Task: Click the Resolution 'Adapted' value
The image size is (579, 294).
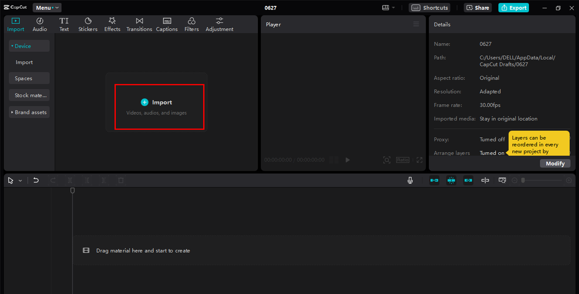Action: 490,92
